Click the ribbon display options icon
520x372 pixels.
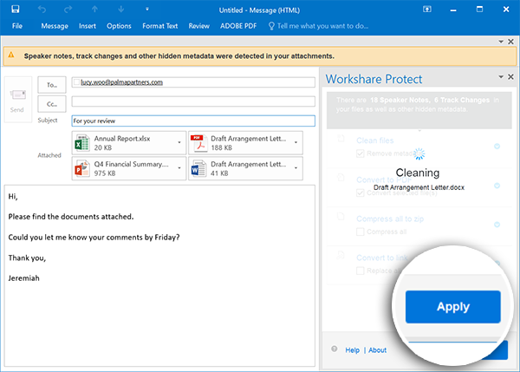tap(427, 10)
